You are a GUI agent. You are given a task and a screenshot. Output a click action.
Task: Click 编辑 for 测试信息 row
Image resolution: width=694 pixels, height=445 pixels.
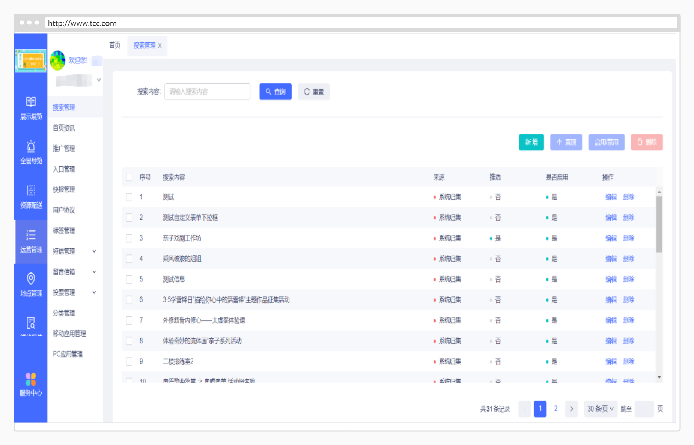coord(611,279)
